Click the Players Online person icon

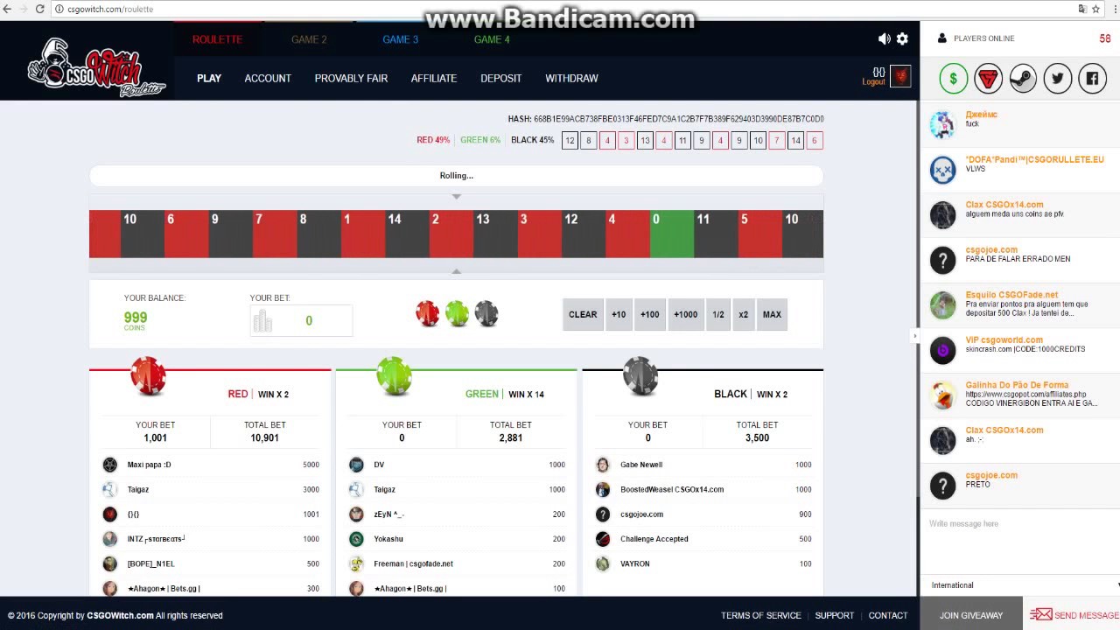coord(941,38)
